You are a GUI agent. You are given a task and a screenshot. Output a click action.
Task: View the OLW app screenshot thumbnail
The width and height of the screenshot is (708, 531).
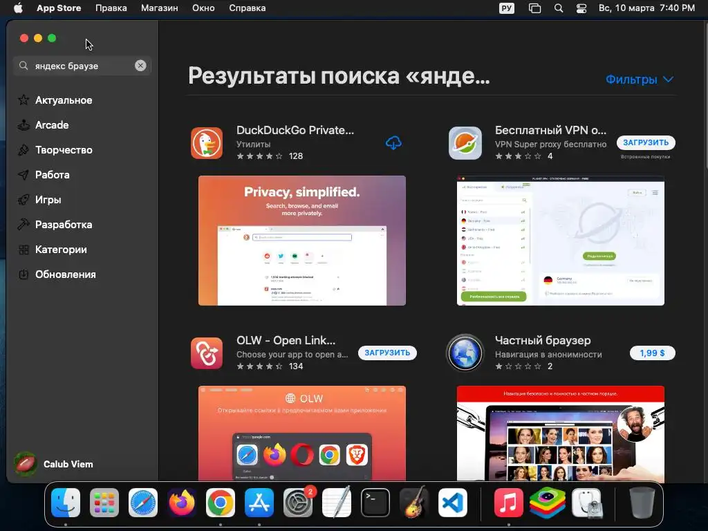[x=302, y=433]
